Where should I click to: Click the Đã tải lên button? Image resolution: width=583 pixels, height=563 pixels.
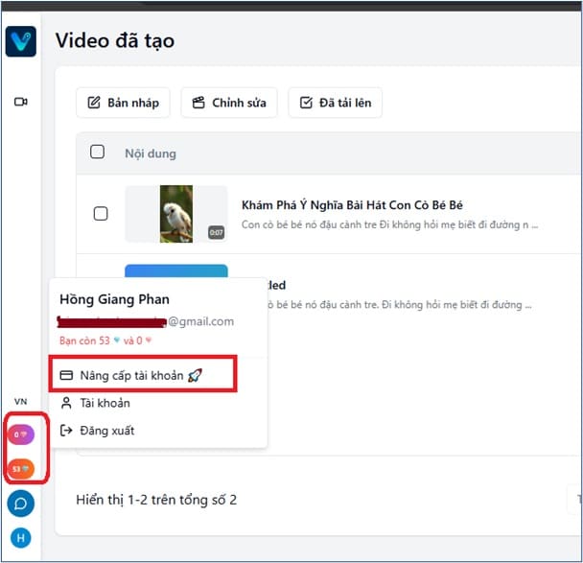pyautogui.click(x=335, y=103)
